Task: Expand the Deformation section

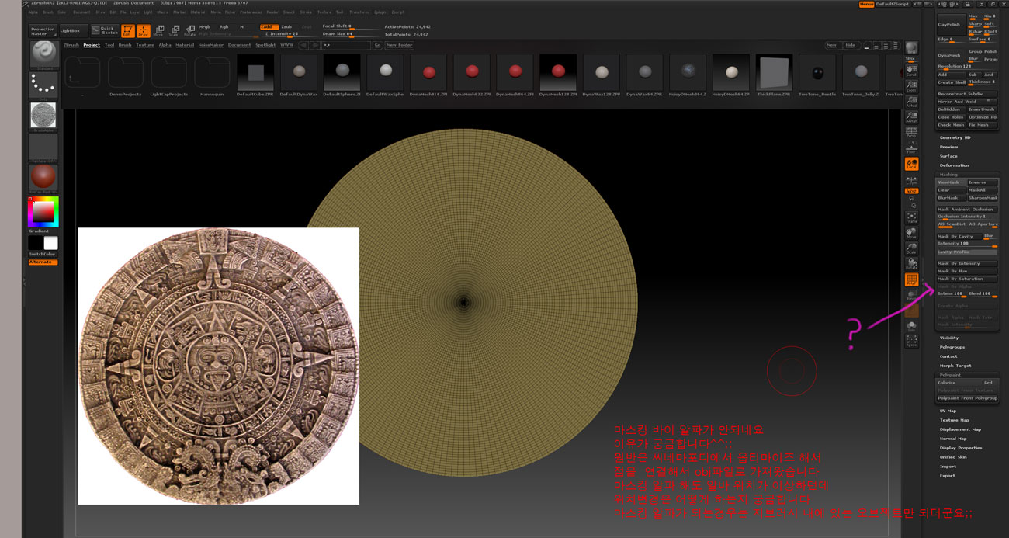Action: (x=954, y=165)
